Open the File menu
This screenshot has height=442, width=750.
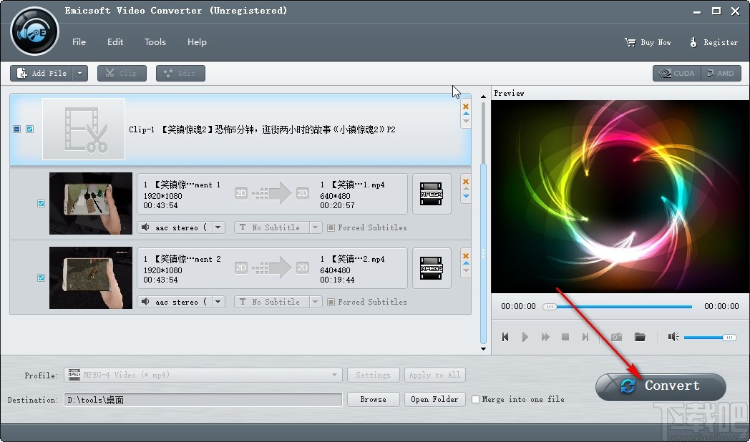click(x=79, y=42)
